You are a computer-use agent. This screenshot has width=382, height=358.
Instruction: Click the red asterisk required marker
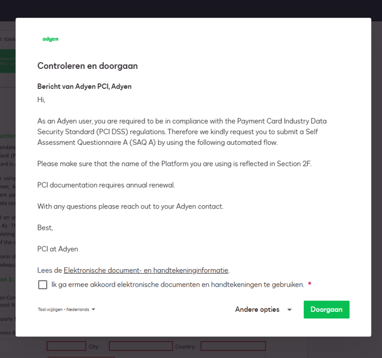click(310, 284)
